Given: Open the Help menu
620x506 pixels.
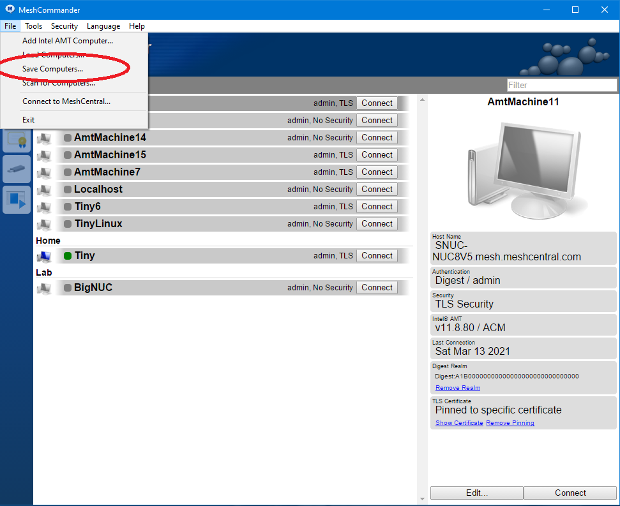Looking at the screenshot, I should 137,26.
